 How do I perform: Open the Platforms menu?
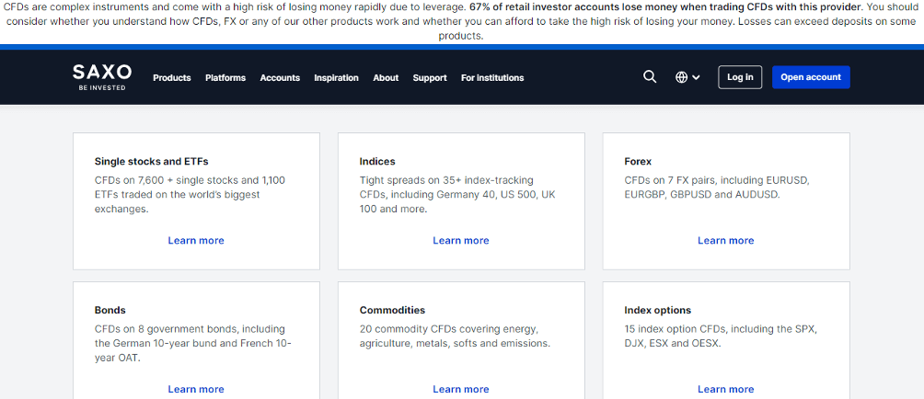[x=225, y=78]
